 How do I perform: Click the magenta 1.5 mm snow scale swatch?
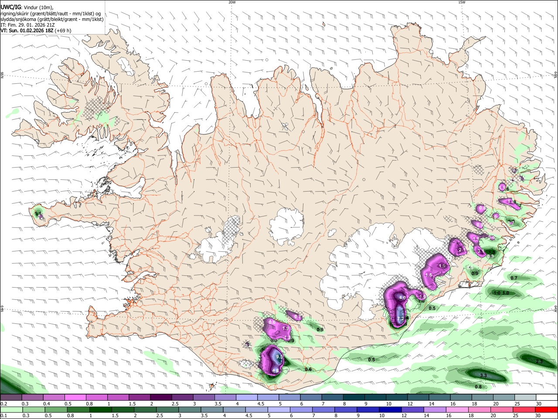pos(139,398)
